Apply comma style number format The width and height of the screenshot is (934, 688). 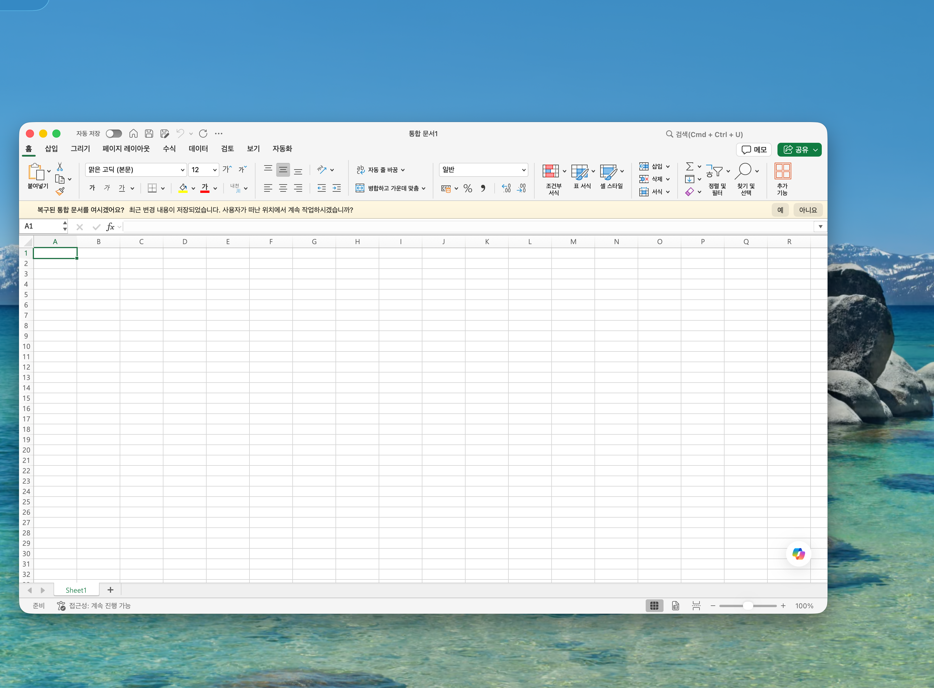(x=483, y=188)
